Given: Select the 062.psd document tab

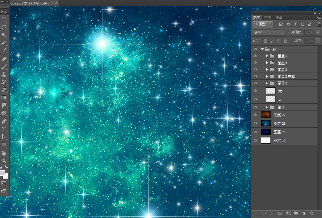Looking at the screenshot, I should click(x=31, y=3).
